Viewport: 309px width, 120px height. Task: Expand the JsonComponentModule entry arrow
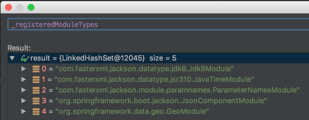coord(24,101)
